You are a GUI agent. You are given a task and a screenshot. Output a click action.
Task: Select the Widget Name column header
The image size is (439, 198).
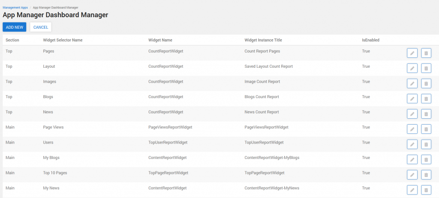point(160,40)
